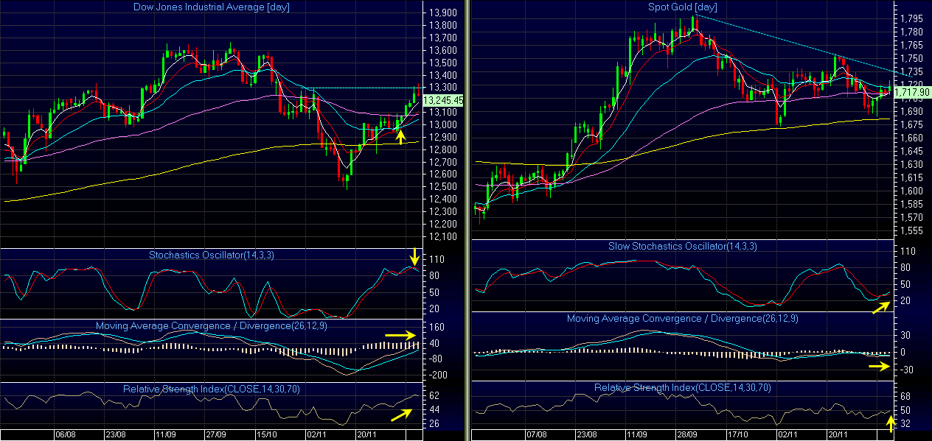Click the 1,555 gold price axis label
The width and height of the screenshot is (932, 441).
coord(911,230)
